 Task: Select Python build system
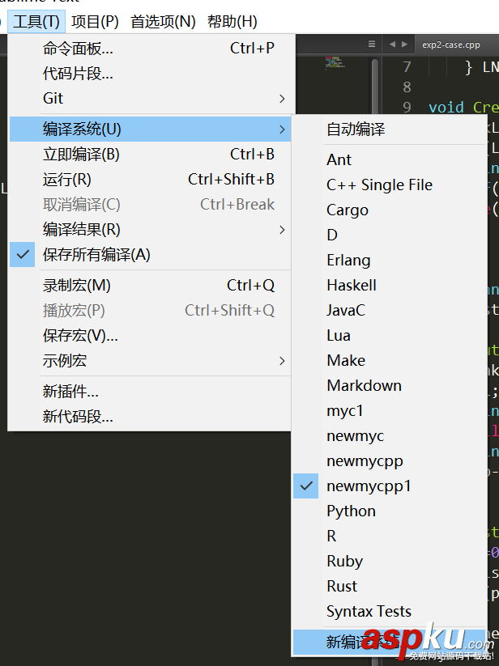[390, 511]
